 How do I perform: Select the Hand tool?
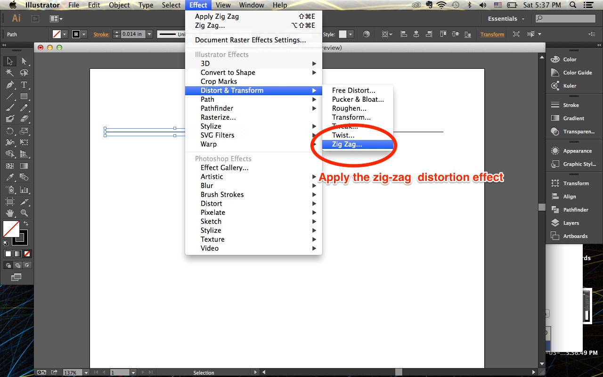tap(9, 213)
